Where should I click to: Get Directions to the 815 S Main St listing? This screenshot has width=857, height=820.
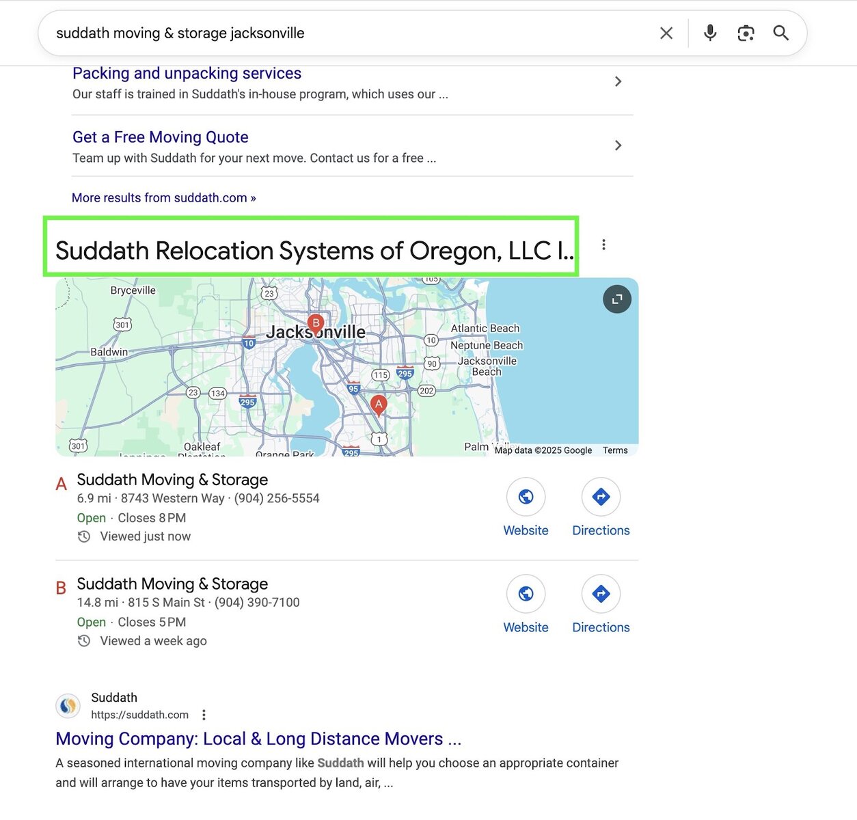601,605
